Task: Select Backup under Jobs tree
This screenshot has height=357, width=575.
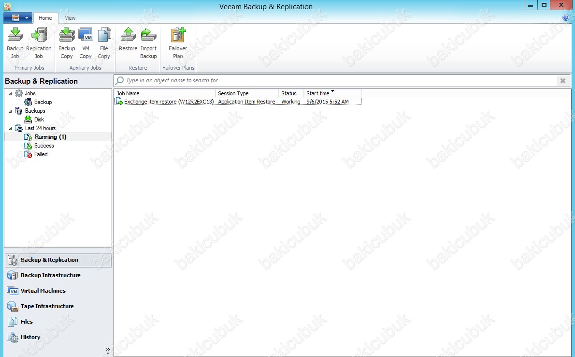Action: (43, 102)
